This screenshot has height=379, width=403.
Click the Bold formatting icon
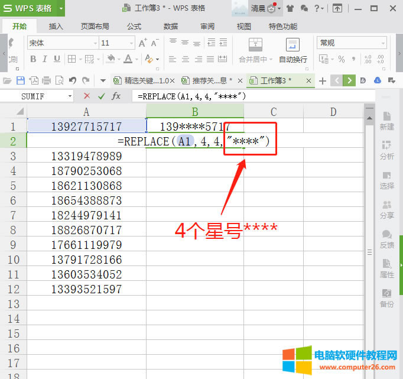coord(33,59)
